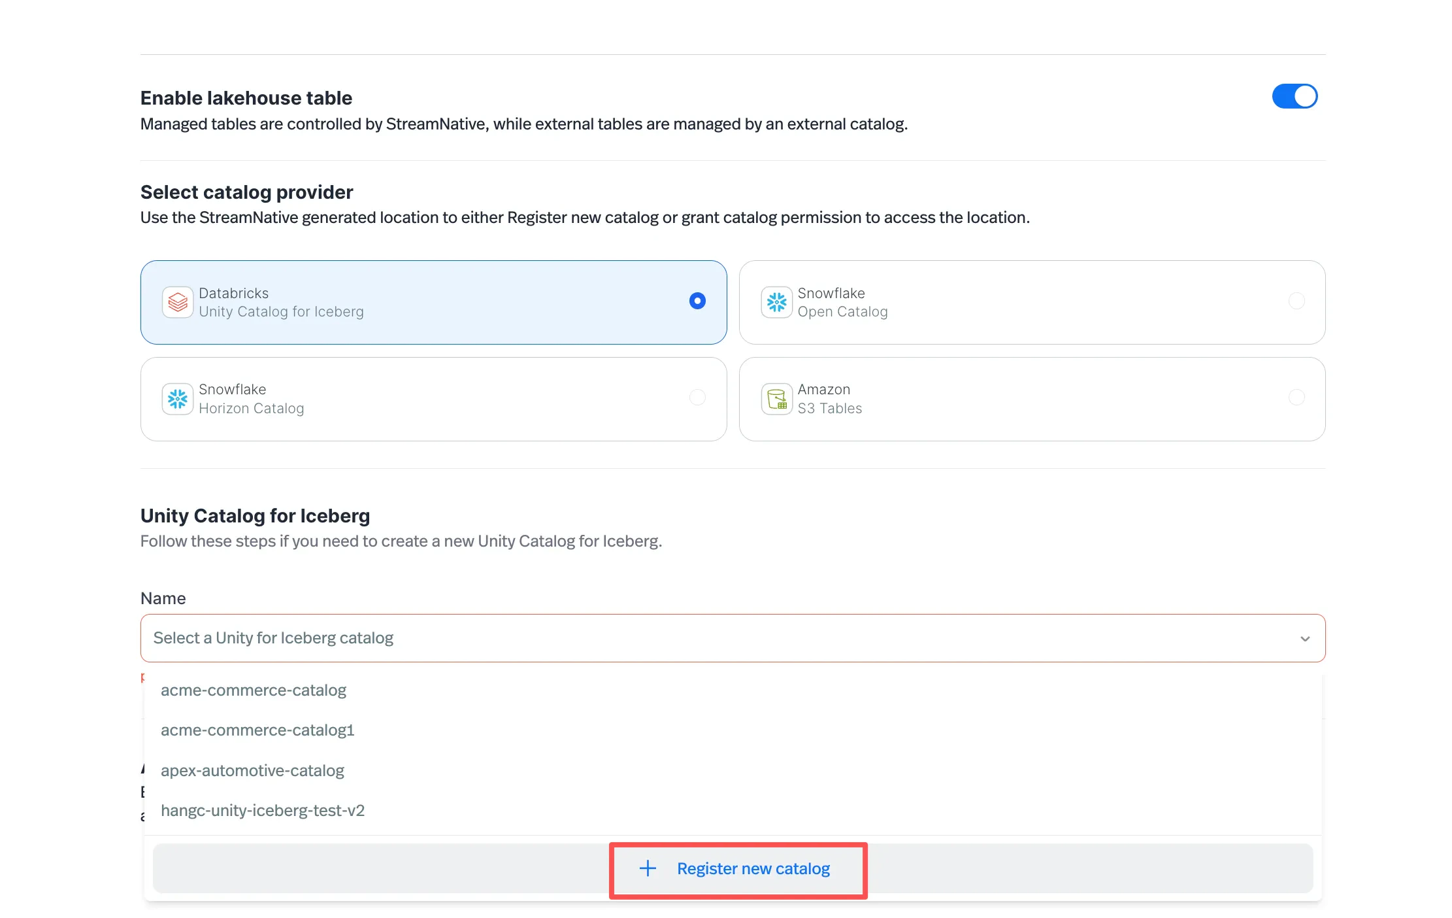Click the 'Horizon Catalog' provider text

click(251, 409)
